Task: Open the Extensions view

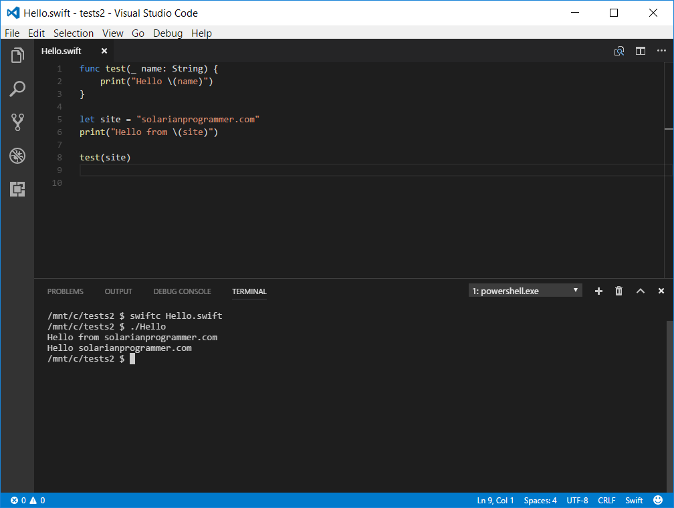Action: (17, 188)
